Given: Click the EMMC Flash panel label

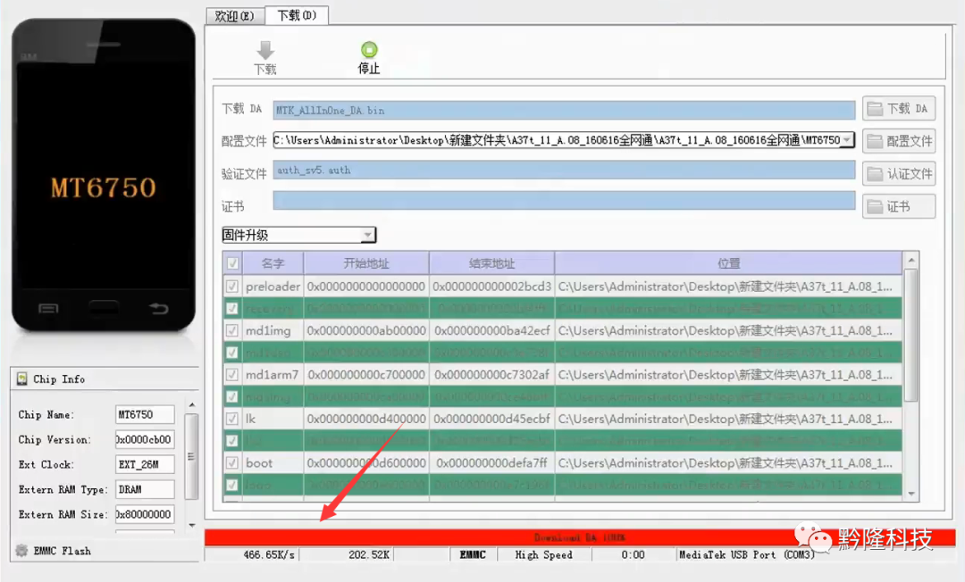Looking at the screenshot, I should coord(63,551).
